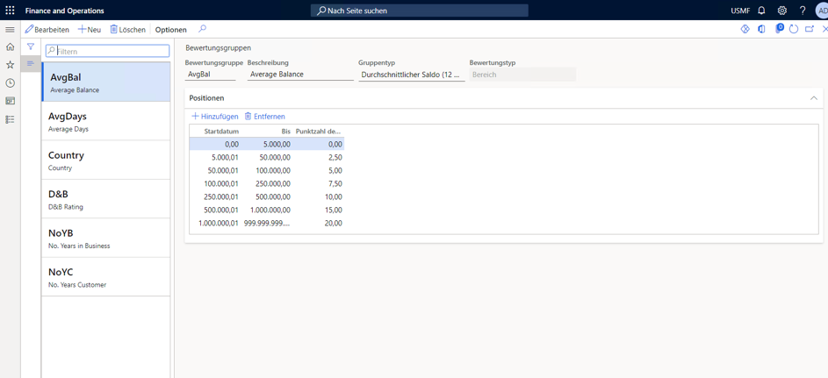Viewport: 828px width, 378px height.
Task: Collapse the Positionen section
Action: 813,98
